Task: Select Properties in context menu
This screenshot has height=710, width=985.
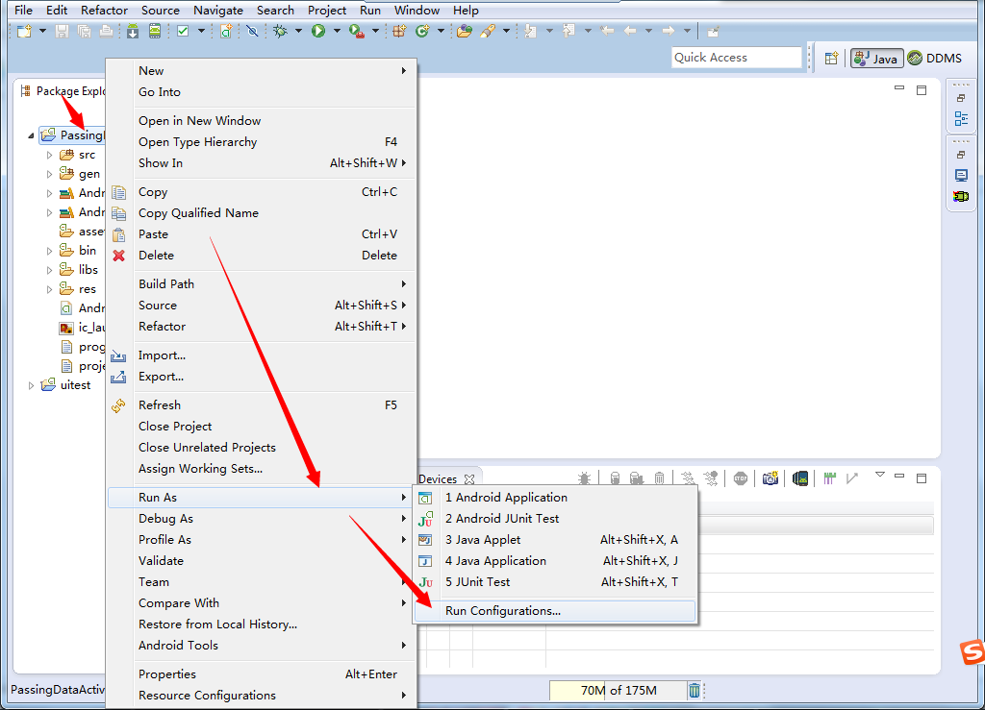Action: (263, 674)
